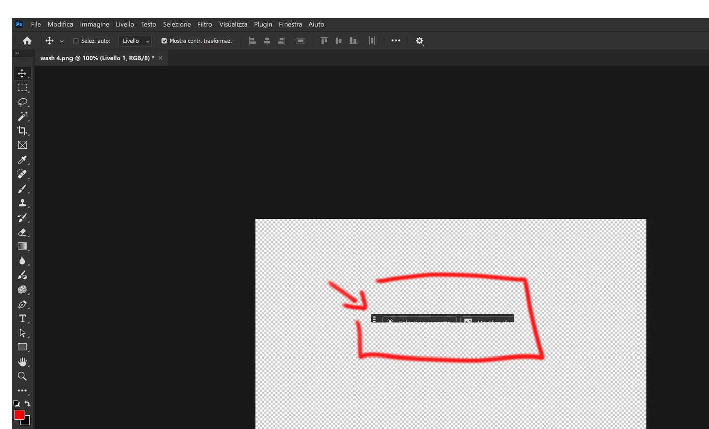This screenshot has width=709, height=429.
Task: Click the red foreground color swatch
Action: point(19,414)
